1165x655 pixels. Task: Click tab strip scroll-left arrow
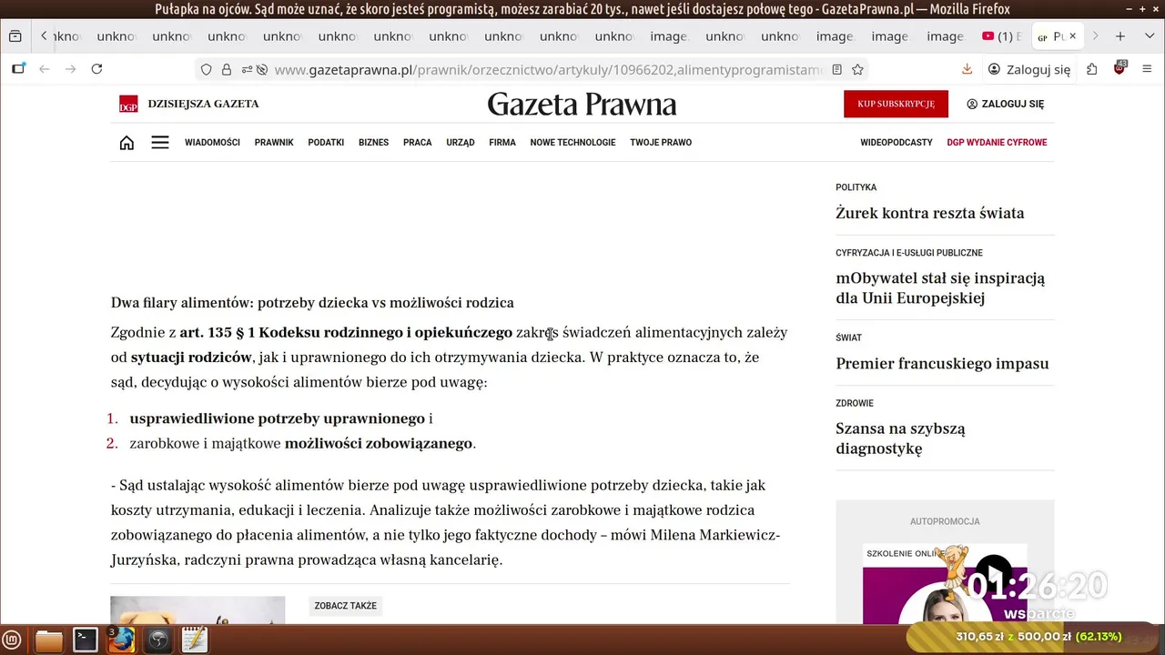44,36
